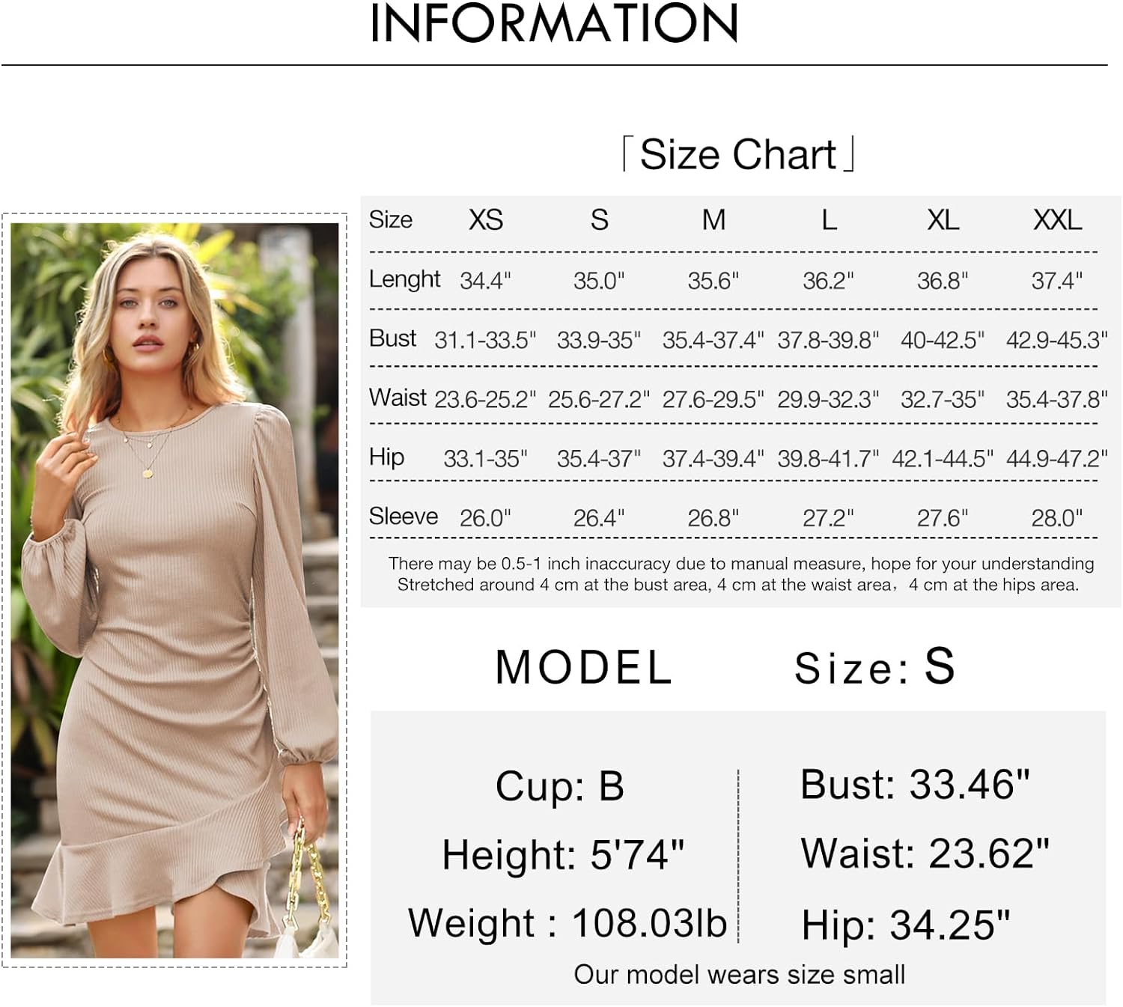Click the S sleeve value "26.4""
The width and height of the screenshot is (1123, 1007).
tap(599, 517)
